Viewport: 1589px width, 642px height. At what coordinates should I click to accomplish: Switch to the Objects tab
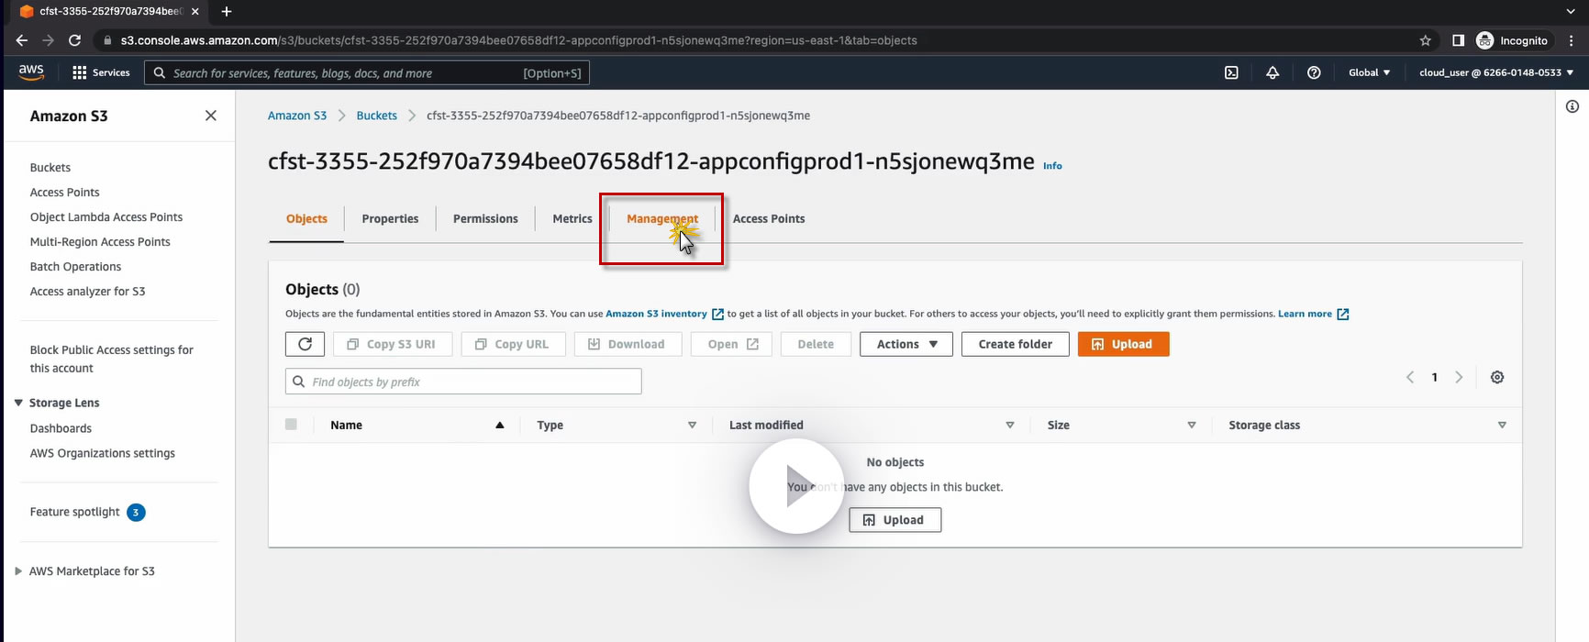point(306,218)
